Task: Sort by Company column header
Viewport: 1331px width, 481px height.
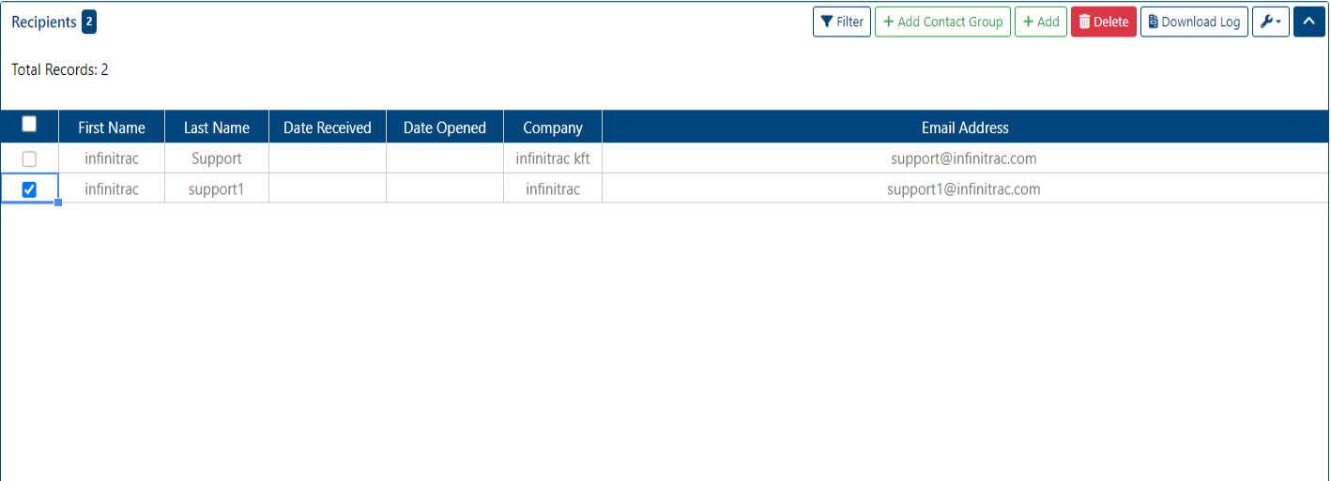Action: pos(553,128)
